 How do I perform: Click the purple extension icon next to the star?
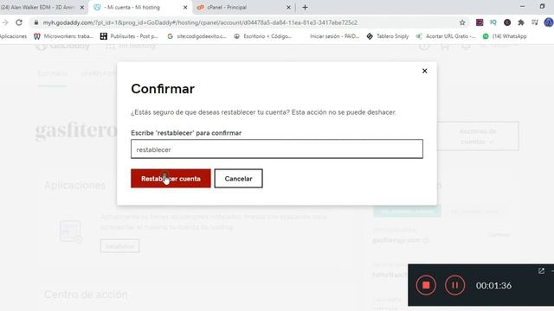pyautogui.click(x=480, y=22)
